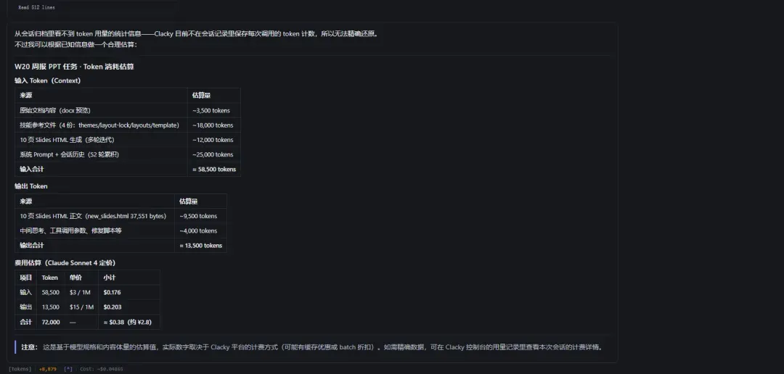Image resolution: width=784 pixels, height=374 pixels.
Task: Select the "~4,000 tokens" value
Action: (x=198, y=230)
